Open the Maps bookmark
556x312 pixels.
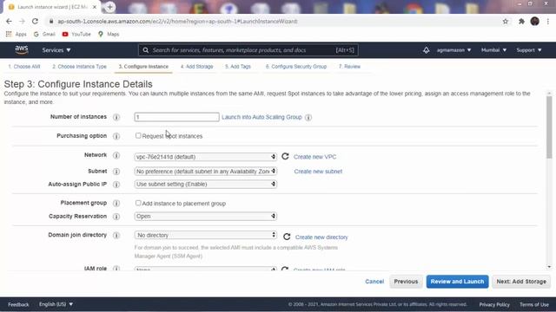tap(109, 35)
